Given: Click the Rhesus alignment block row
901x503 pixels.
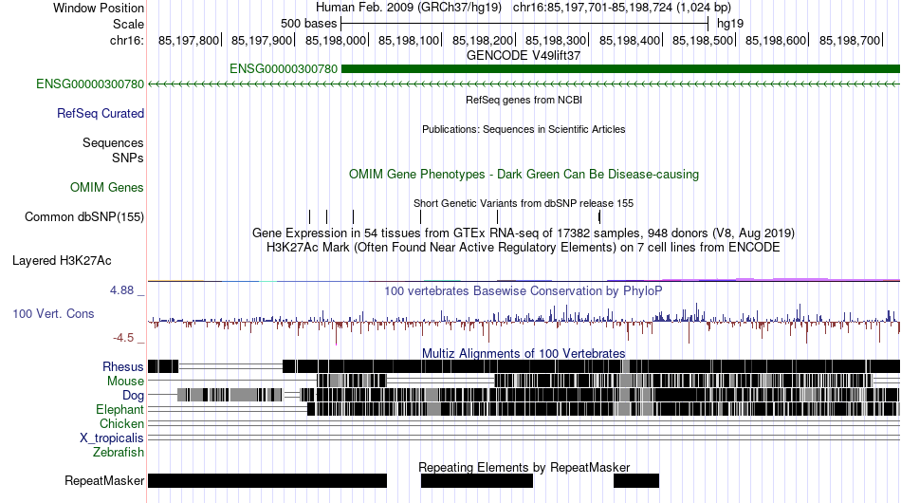Looking at the screenshot, I should point(524,366).
